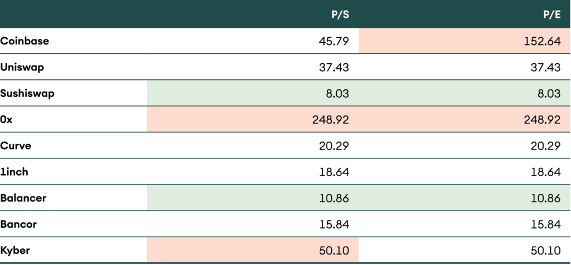Screen dimensions: 571x265
Task: Click Coinbase P/S value 45.79
Action: [335, 41]
